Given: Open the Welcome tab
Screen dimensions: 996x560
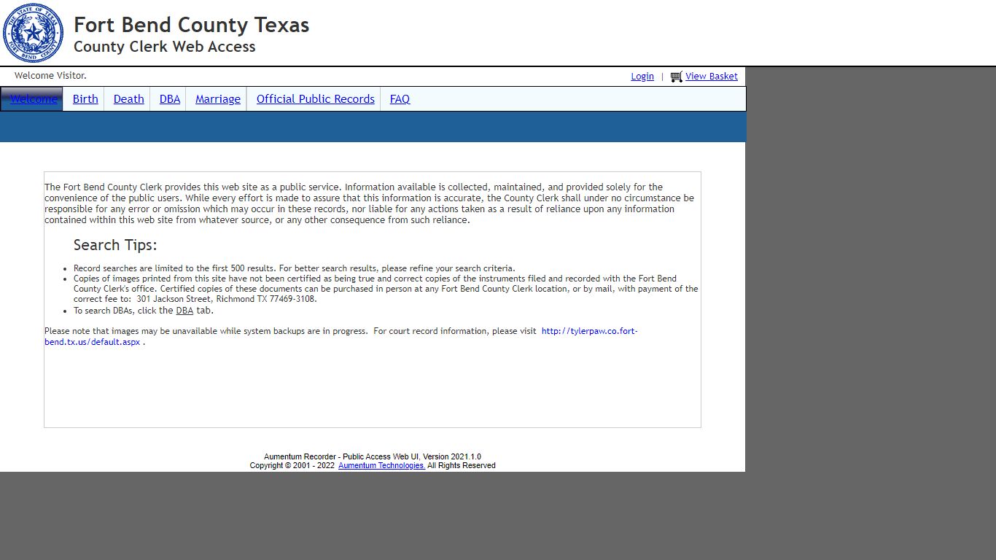Looking at the screenshot, I should pos(34,99).
